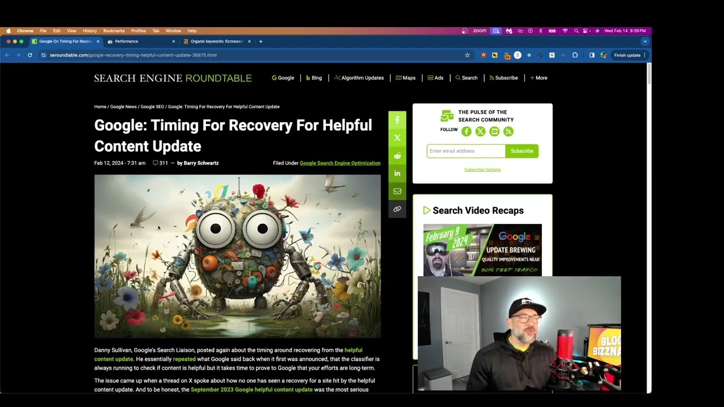This screenshot has height=407, width=724.
Task: Follow RSS feed icon in sidebar
Action: click(x=508, y=131)
